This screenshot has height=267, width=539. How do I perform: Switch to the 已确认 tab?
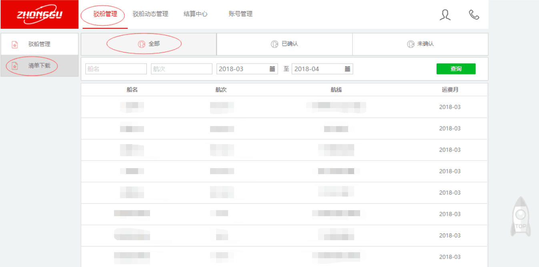[x=285, y=44]
